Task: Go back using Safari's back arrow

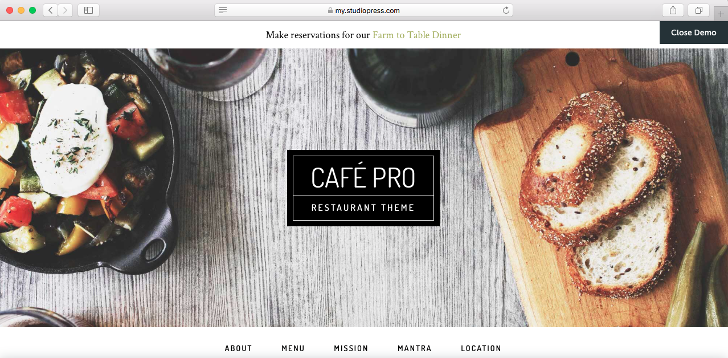Action: point(50,10)
